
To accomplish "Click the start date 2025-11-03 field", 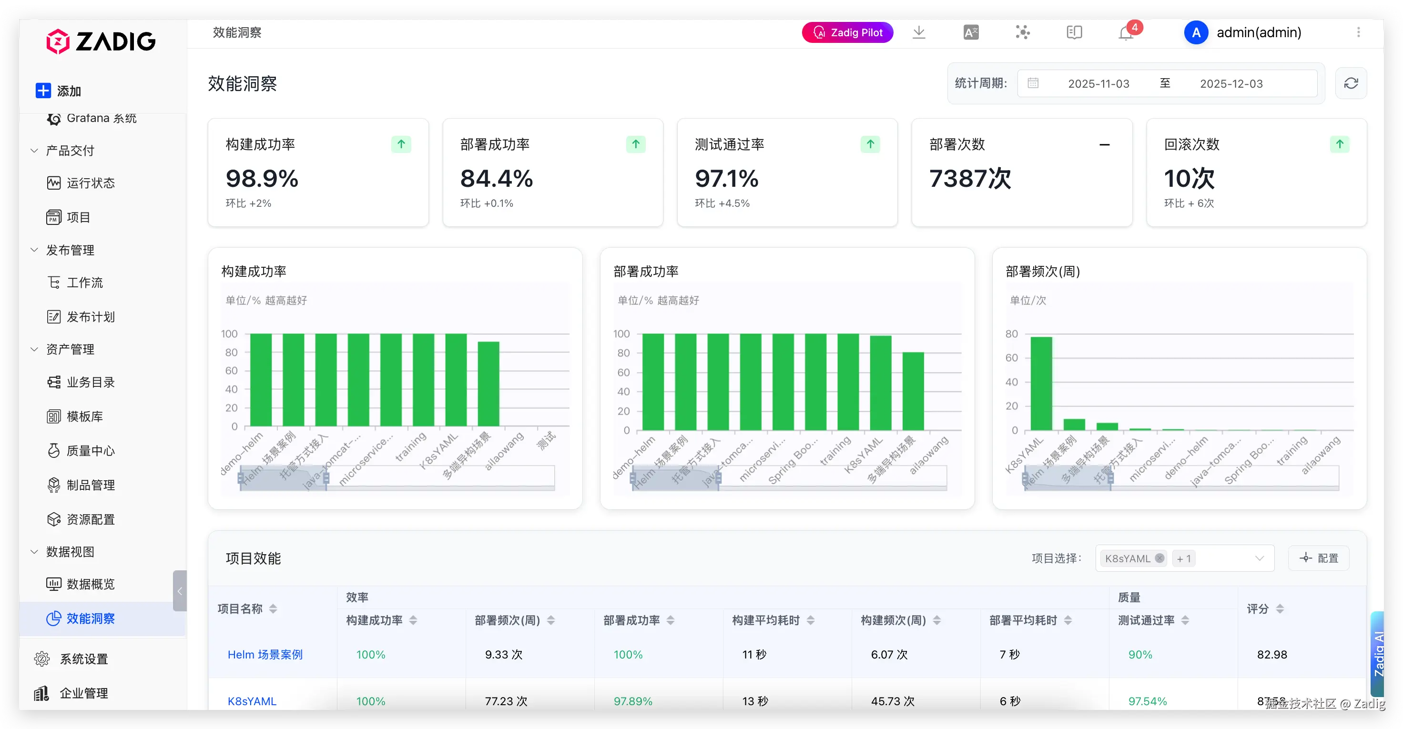I will tap(1098, 83).
